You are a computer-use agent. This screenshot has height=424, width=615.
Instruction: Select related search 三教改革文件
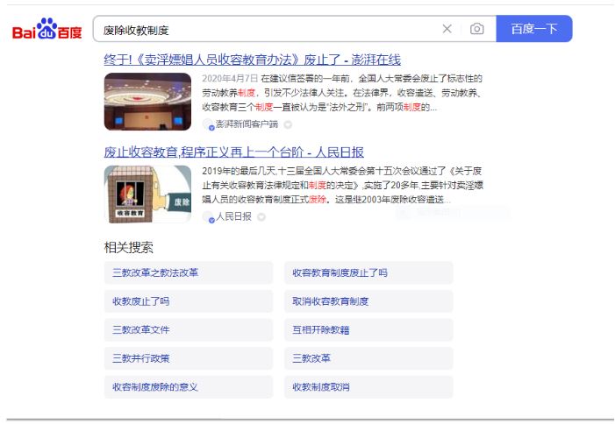pos(189,330)
